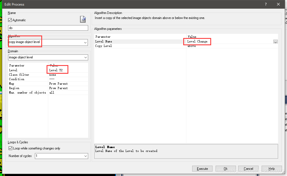Image resolution: width=287 pixels, height=176 pixels.
Task: Select the Class filter 'none' value
Action: coord(68,75)
